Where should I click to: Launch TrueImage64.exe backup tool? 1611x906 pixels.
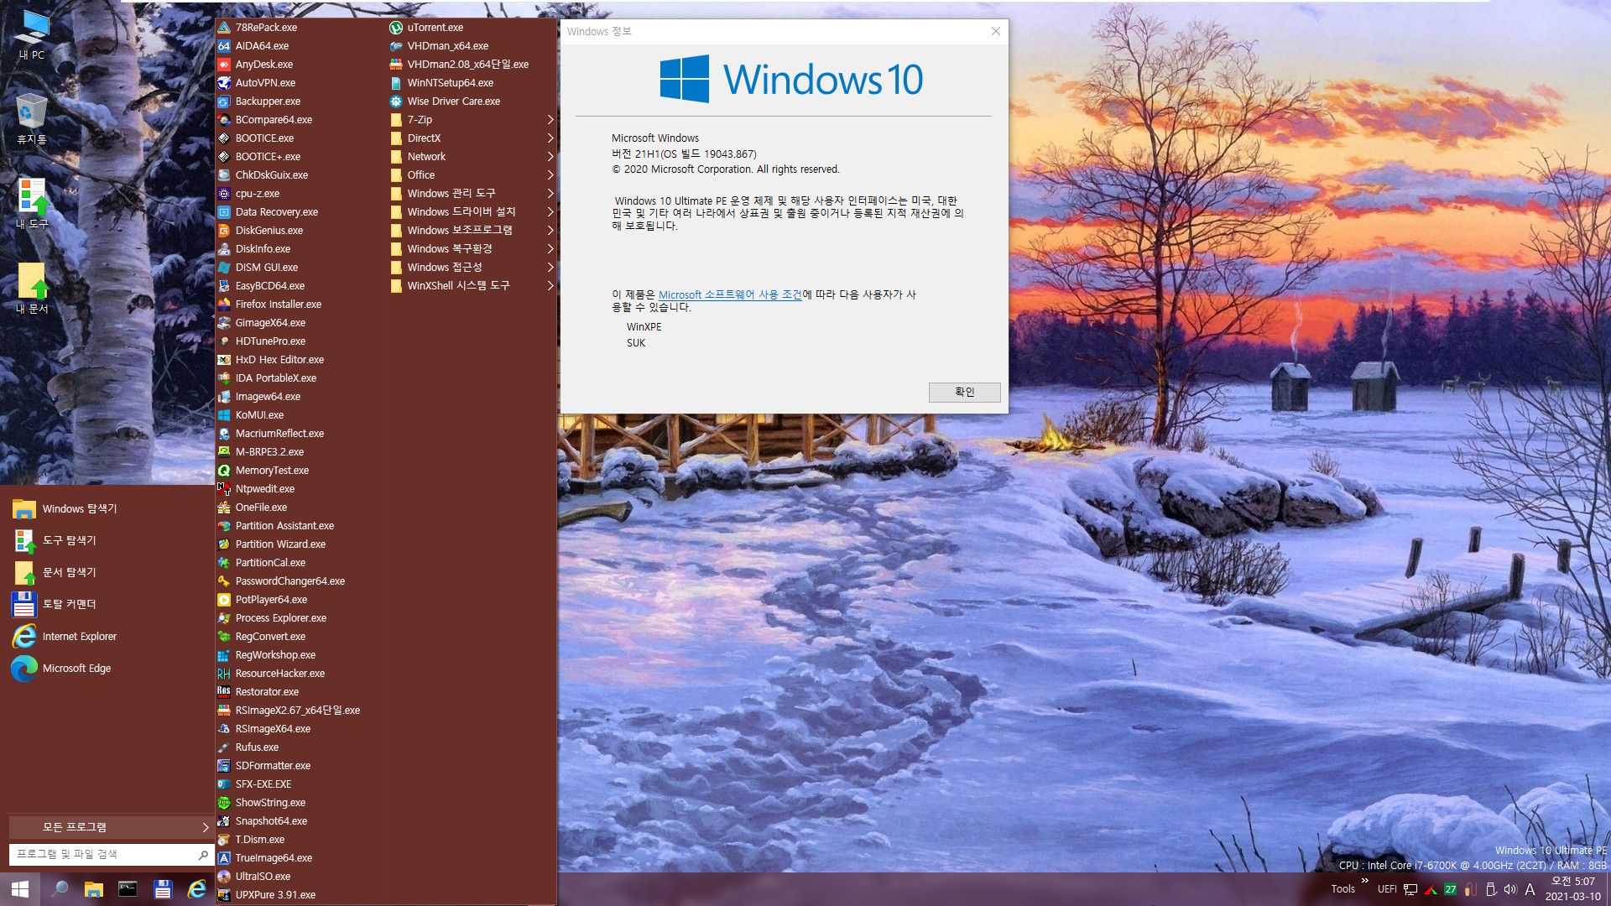(272, 857)
